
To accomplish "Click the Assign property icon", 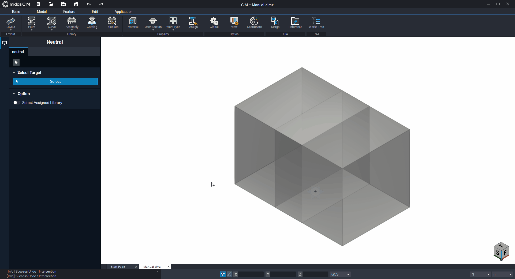I will [x=193, y=22].
